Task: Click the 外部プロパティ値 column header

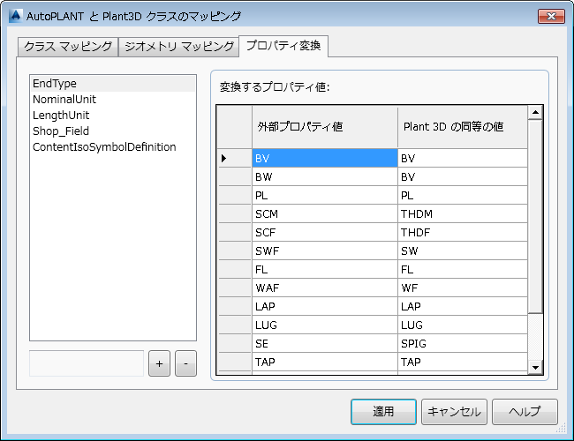Action: 325,127
